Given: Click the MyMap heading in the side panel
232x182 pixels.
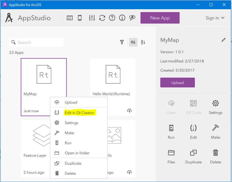Looking at the screenshot, I should click(170, 40).
